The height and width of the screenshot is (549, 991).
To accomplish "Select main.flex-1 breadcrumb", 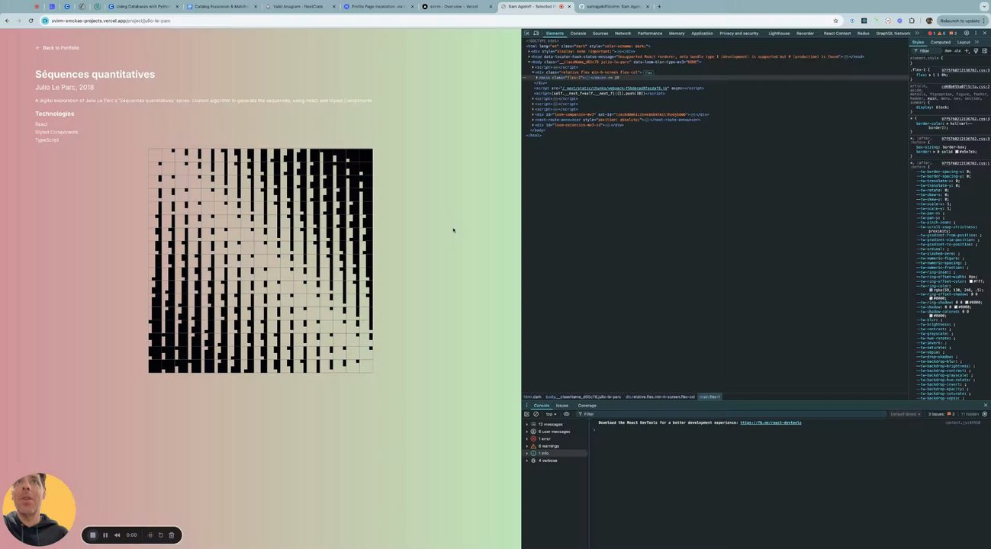I will (x=709, y=396).
